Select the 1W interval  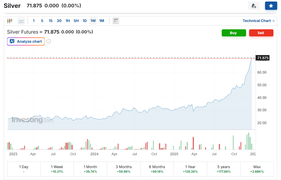(x=93, y=21)
